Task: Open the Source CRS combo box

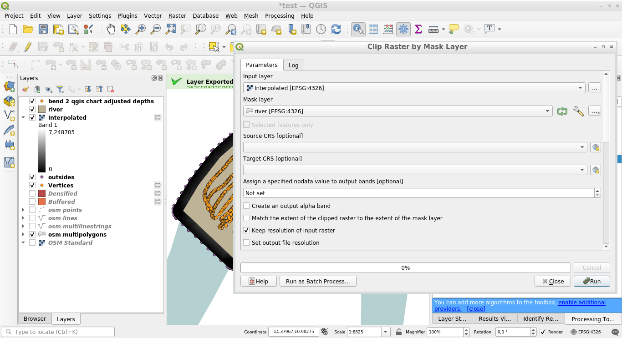Action: (x=415, y=147)
